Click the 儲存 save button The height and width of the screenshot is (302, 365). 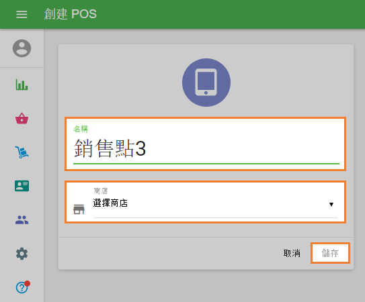(x=330, y=253)
